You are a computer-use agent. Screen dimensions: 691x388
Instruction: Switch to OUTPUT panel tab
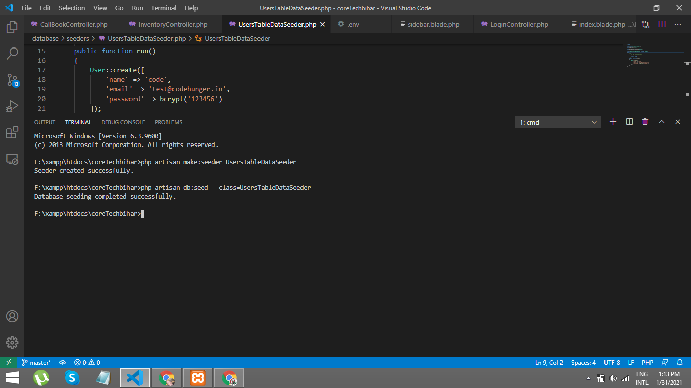(x=45, y=122)
